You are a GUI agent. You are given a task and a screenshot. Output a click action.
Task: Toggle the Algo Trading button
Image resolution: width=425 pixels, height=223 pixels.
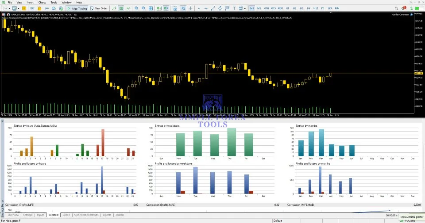[77, 8]
